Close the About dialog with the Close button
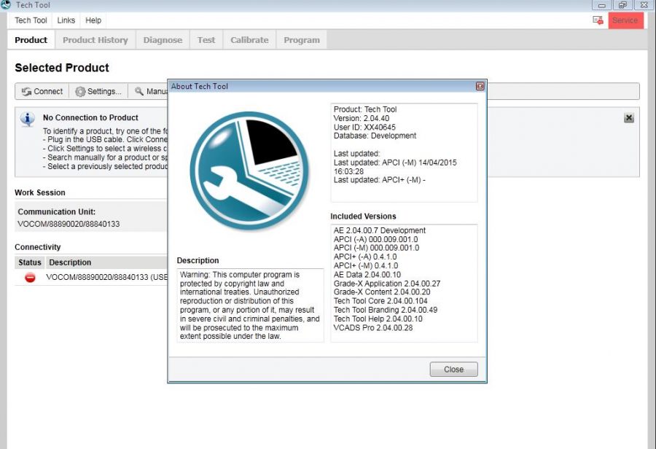Screen dimensions: 656x449 [x=453, y=369]
